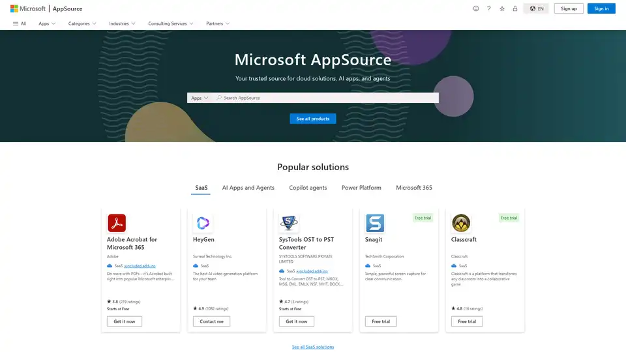
Task: Select the Power Platform tab
Action: [x=361, y=188]
